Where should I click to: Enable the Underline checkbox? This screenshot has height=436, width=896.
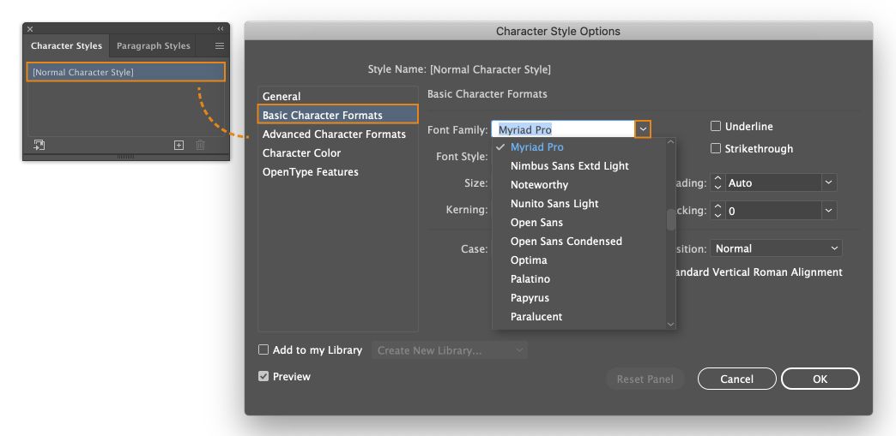coord(716,126)
